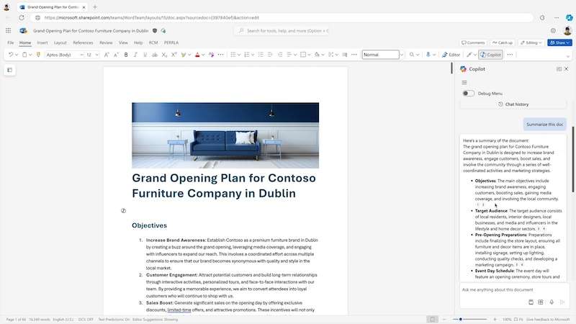
Task: Open the File menu
Action: tap(11, 42)
